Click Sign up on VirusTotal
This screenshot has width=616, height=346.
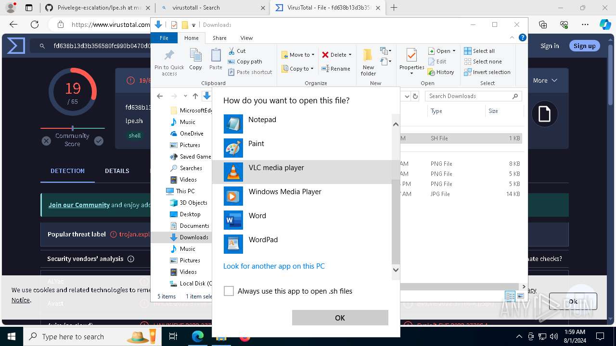584,46
